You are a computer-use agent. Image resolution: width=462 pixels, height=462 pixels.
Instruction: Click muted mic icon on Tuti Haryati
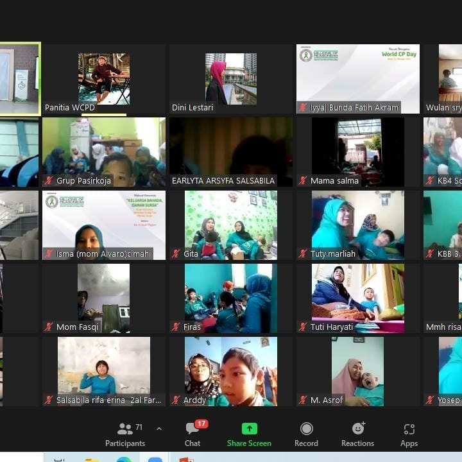click(303, 327)
